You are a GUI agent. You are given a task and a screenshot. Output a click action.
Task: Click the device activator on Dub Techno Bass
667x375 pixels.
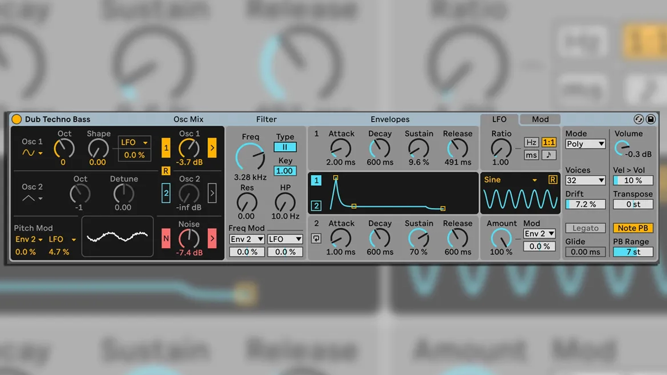coord(16,119)
